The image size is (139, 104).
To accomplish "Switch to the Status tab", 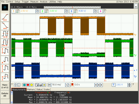I will point(39,89).
